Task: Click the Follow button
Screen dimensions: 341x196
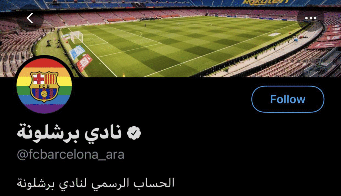Action: coord(288,99)
